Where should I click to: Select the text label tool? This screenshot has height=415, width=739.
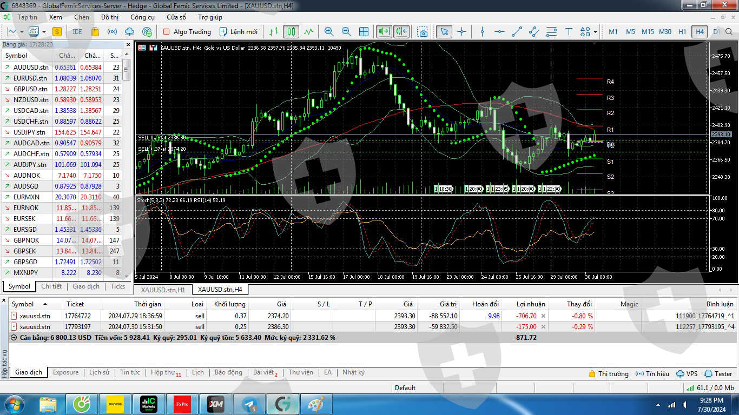tap(569, 32)
